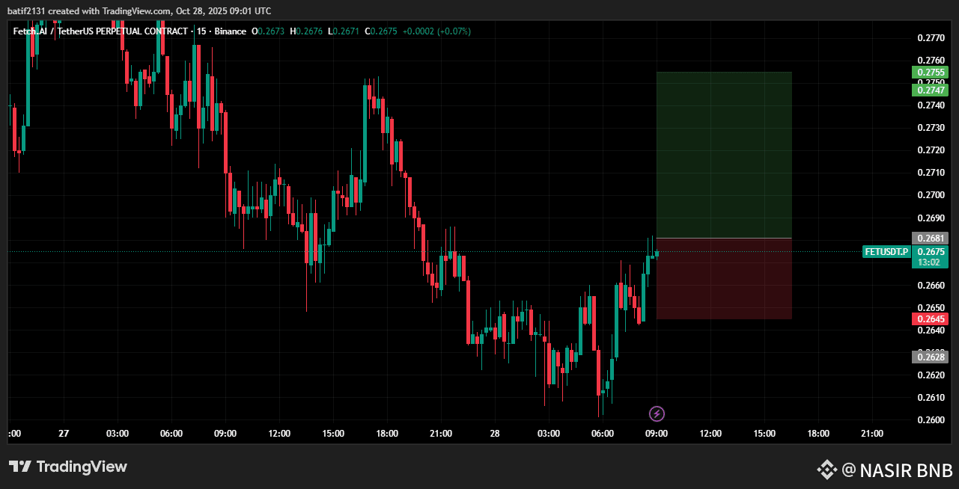Click the 09:00 time axis label
The height and width of the screenshot is (489, 959).
pyautogui.click(x=657, y=434)
